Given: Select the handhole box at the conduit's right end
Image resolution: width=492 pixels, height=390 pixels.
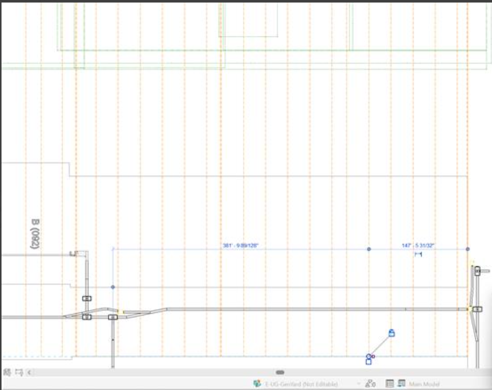Looking at the screenshot, I should (477, 310).
